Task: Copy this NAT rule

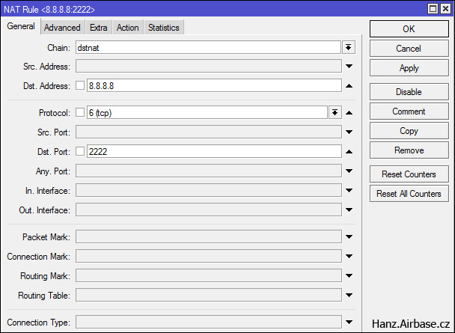Action: pos(409,131)
